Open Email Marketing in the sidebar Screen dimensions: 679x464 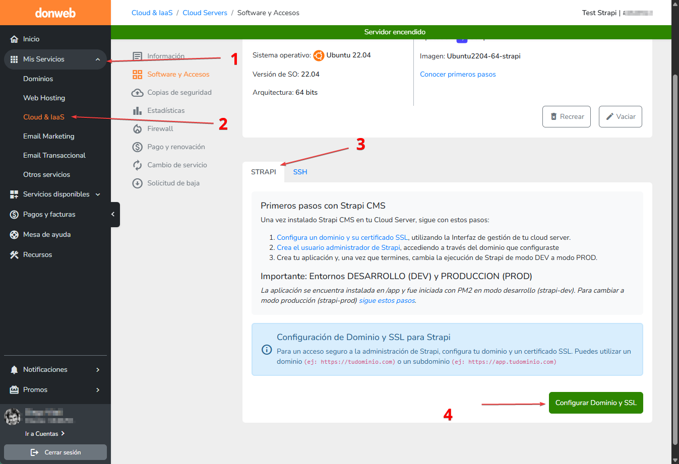coord(48,136)
